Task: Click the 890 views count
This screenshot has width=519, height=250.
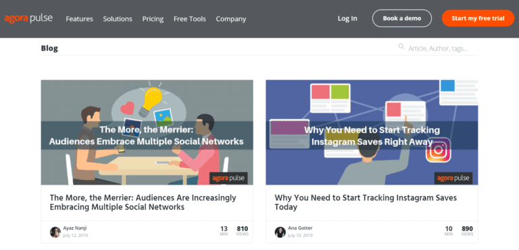Action: point(467,230)
